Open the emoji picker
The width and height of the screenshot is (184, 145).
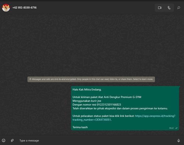click(x=4, y=140)
